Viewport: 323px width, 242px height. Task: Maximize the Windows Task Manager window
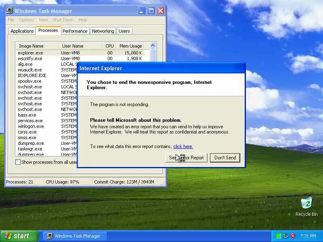point(151,11)
